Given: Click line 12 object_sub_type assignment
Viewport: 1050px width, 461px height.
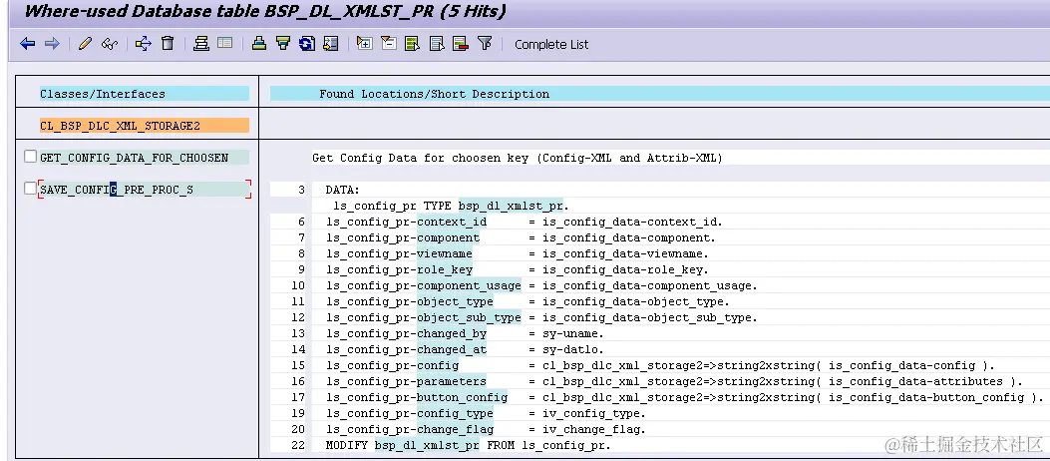Looking at the screenshot, I should 541,317.
